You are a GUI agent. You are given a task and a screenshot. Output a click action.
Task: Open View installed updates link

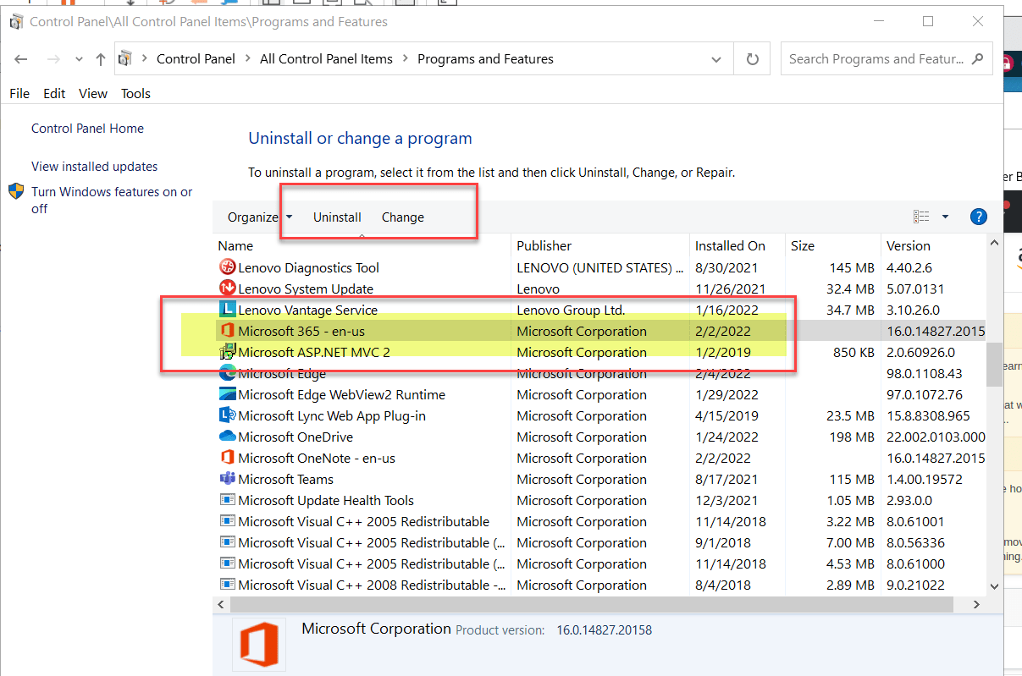pyautogui.click(x=94, y=167)
